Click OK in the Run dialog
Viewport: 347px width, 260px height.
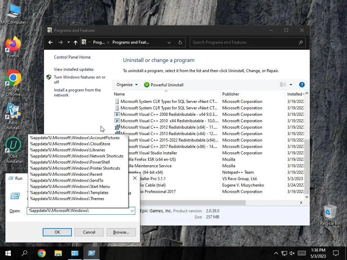tap(57, 232)
